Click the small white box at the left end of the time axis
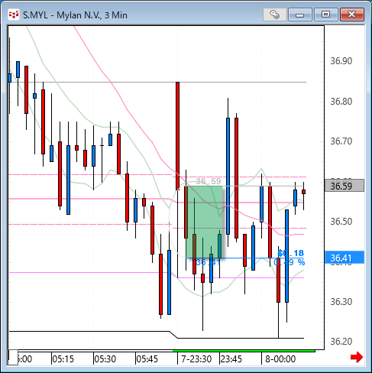The height and width of the screenshot is (373, 372). pyautogui.click(x=13, y=358)
